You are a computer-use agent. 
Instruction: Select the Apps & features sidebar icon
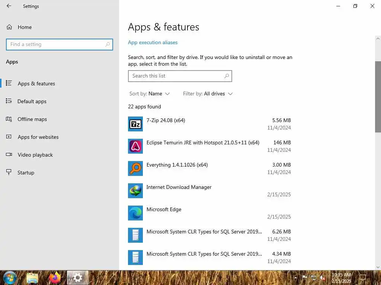(9, 83)
